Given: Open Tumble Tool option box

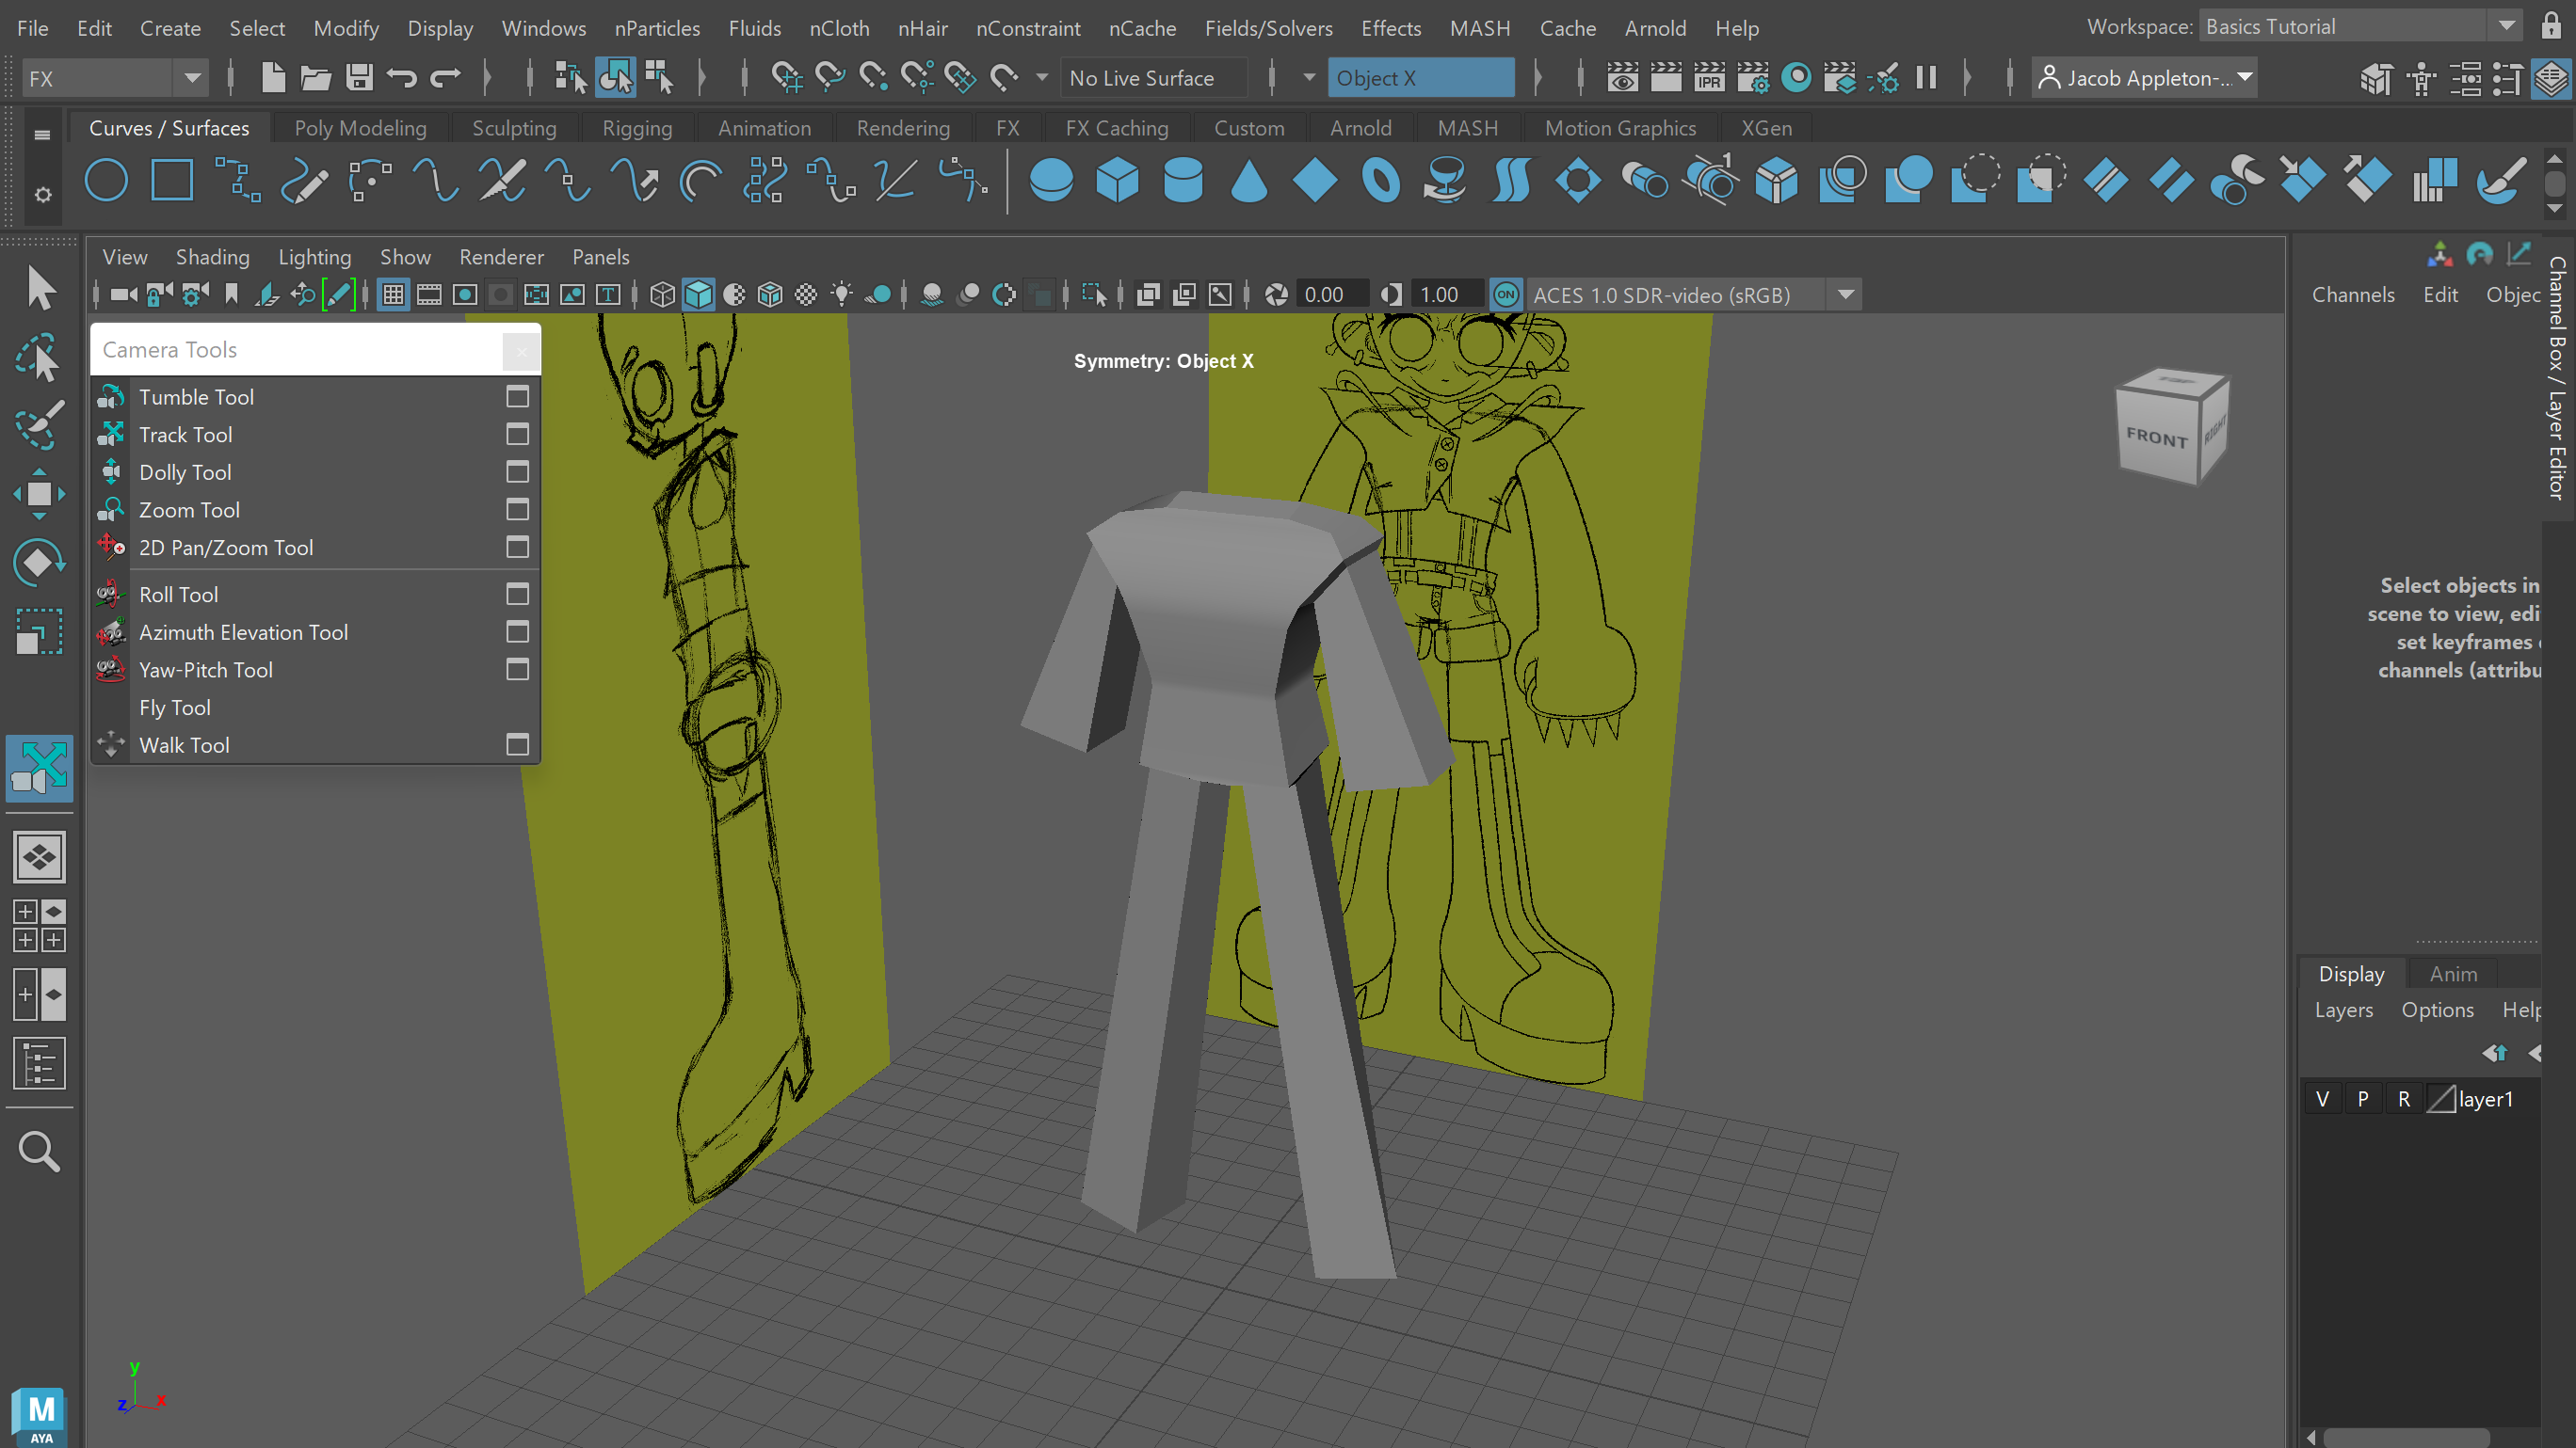Looking at the screenshot, I should 517,397.
